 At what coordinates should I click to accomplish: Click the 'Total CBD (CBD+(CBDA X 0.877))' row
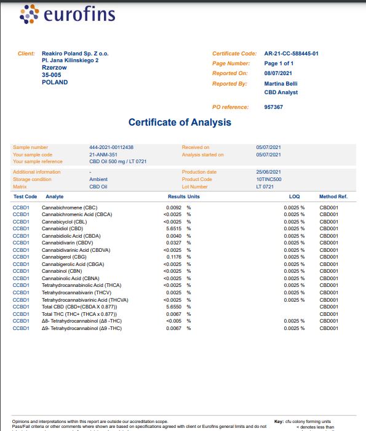point(175,307)
